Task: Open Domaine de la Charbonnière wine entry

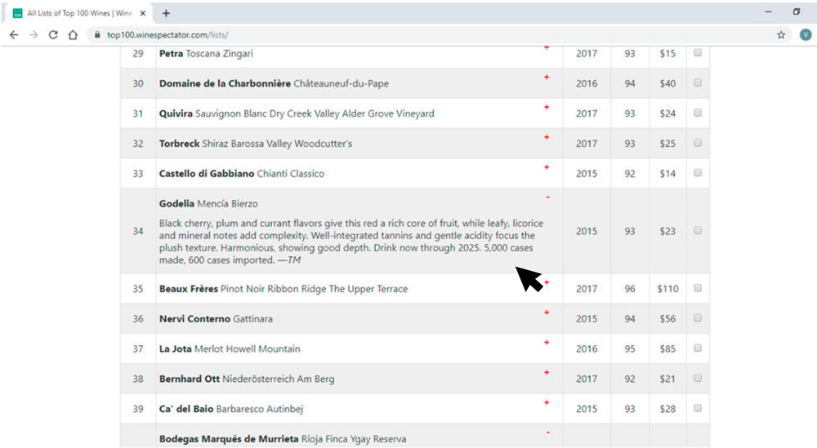Action: [274, 83]
